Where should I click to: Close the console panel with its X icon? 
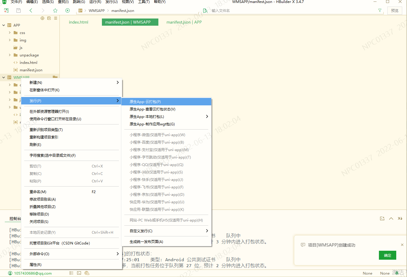[400, 218]
